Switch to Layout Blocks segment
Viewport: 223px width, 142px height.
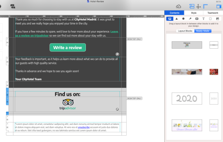[x=185, y=31]
